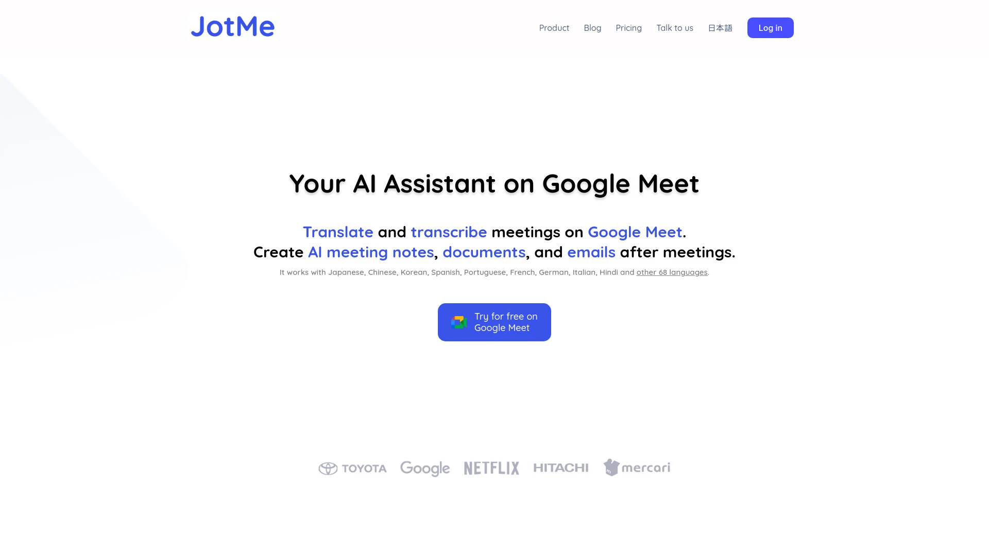Click the Translate highlighted text link
Image resolution: width=989 pixels, height=556 pixels.
point(338,232)
